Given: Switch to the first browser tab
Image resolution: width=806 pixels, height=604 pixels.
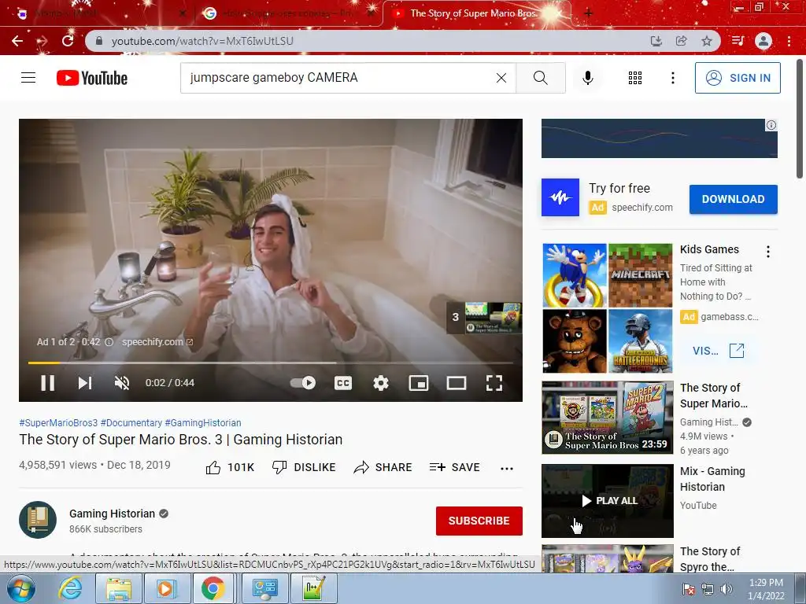Looking at the screenshot, I should pyautogui.click(x=100, y=13).
